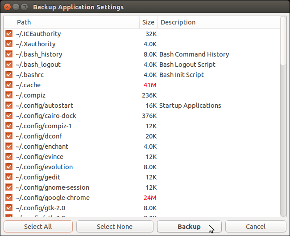Toggle the ~/.Xauthority checkbox
The height and width of the screenshot is (236, 290).
[x=8, y=44]
